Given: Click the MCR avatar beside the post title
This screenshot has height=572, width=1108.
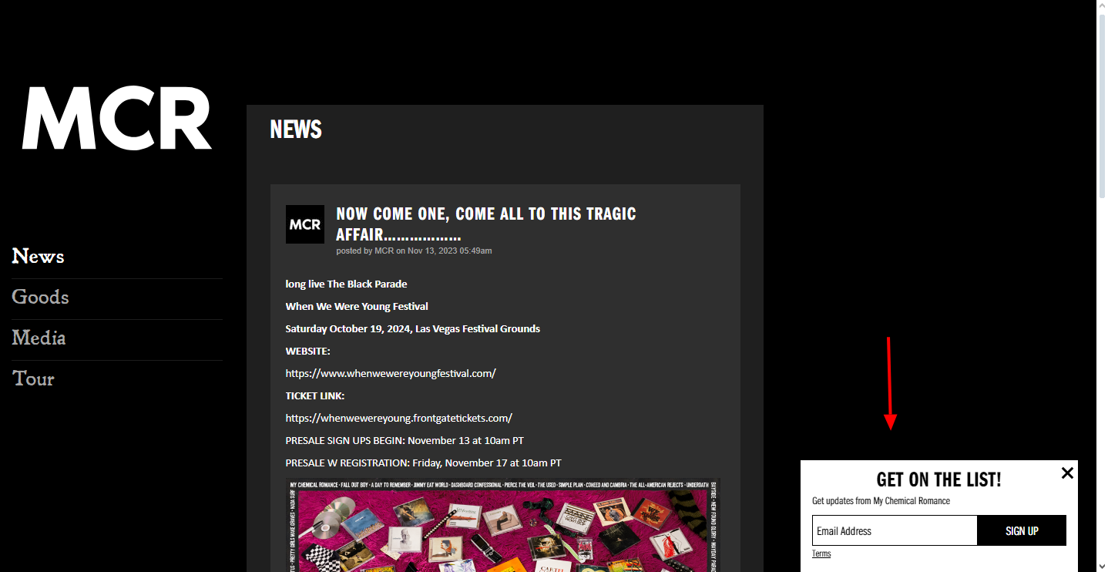Looking at the screenshot, I should tap(305, 224).
